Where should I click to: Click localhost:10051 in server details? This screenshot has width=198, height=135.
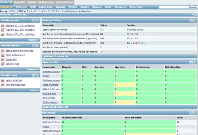click(x=135, y=30)
